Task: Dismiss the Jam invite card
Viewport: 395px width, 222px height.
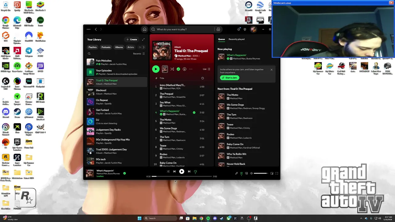Action: pos(272,70)
